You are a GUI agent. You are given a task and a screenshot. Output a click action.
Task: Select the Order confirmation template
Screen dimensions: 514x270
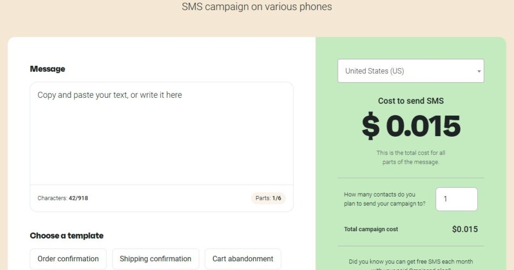pos(68,259)
